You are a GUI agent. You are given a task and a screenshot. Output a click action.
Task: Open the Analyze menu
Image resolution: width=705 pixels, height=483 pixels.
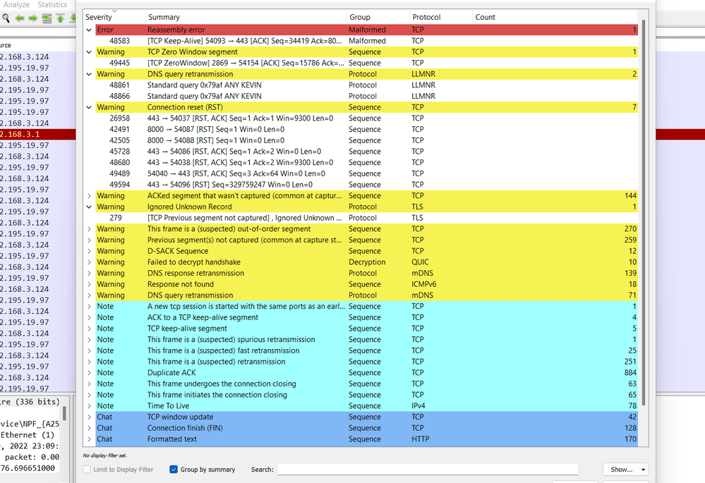point(16,4)
